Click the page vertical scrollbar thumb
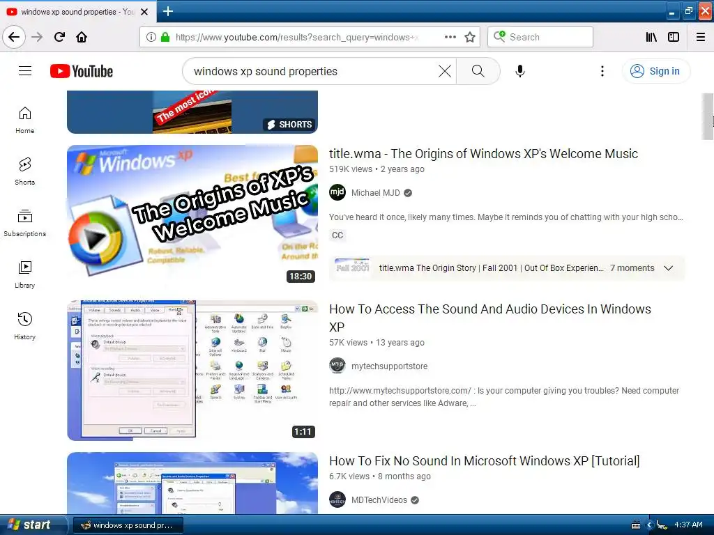Image resolution: width=714 pixels, height=535 pixels. [x=707, y=116]
